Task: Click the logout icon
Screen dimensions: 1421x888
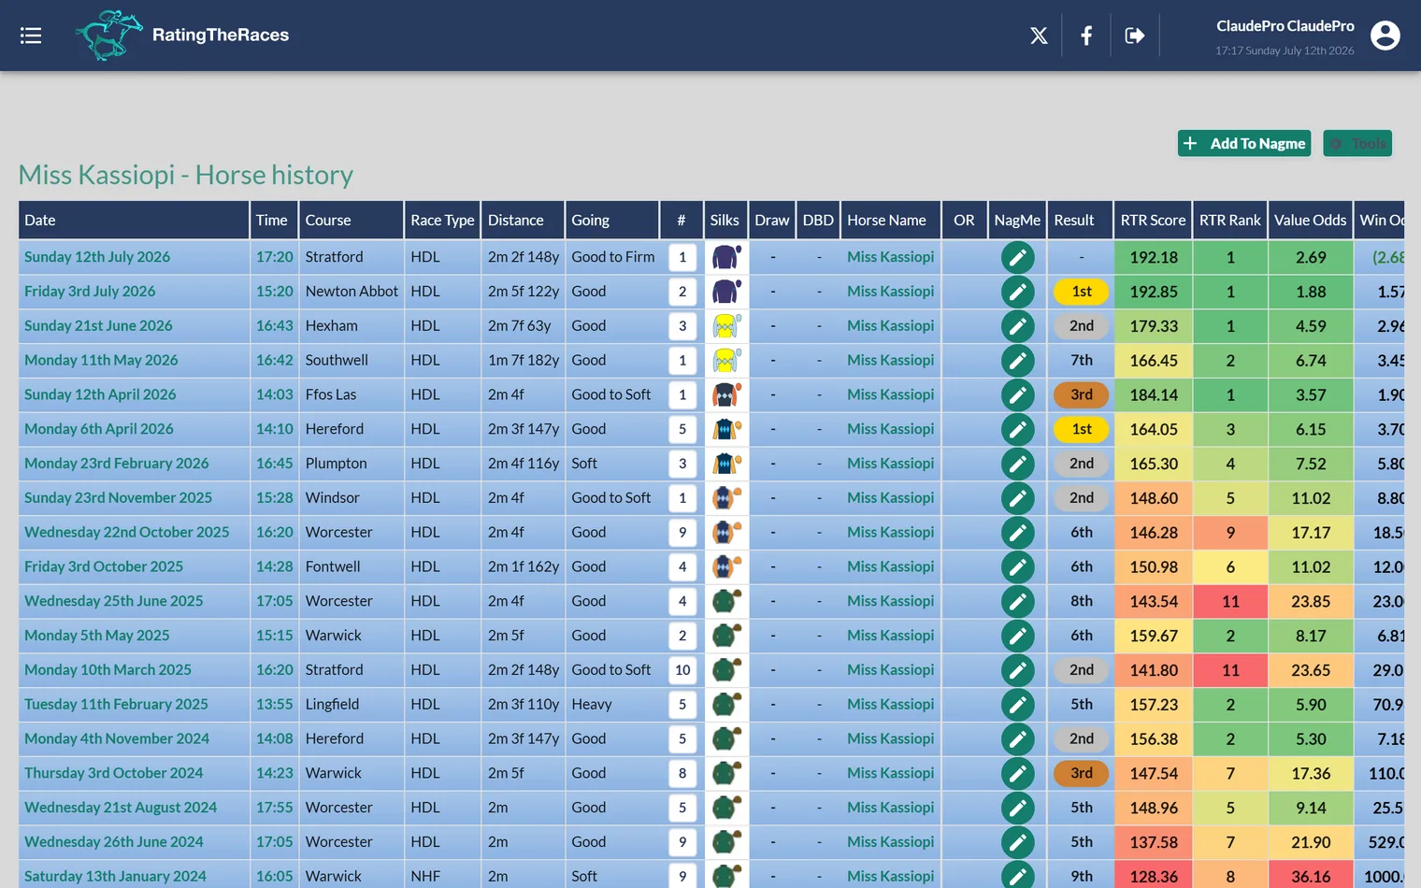Action: coord(1135,36)
